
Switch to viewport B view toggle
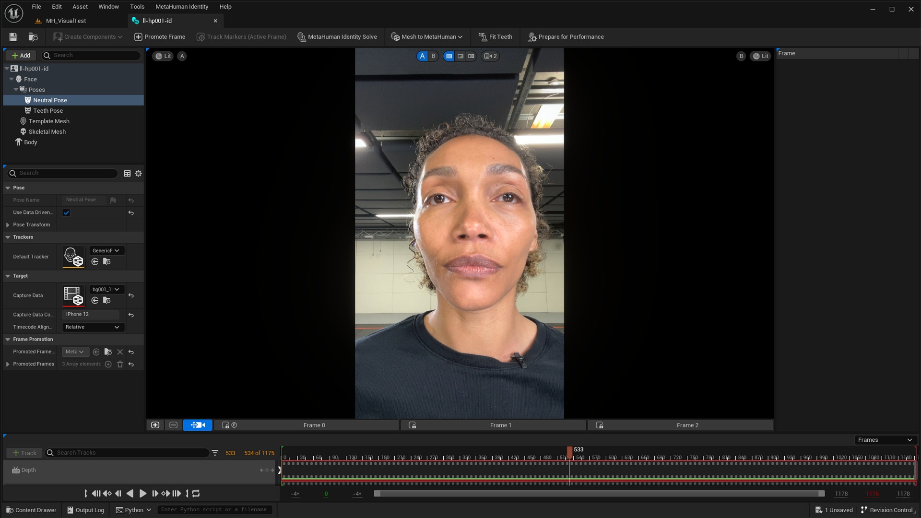click(x=433, y=56)
